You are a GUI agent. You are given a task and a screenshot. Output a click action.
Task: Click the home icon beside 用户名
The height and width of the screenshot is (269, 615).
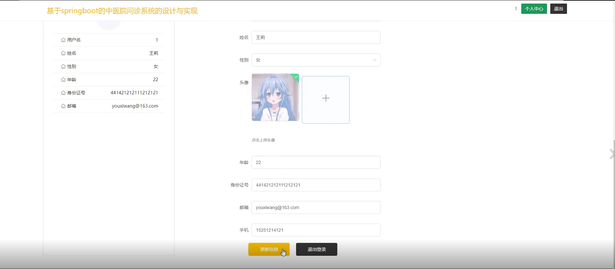pos(63,40)
